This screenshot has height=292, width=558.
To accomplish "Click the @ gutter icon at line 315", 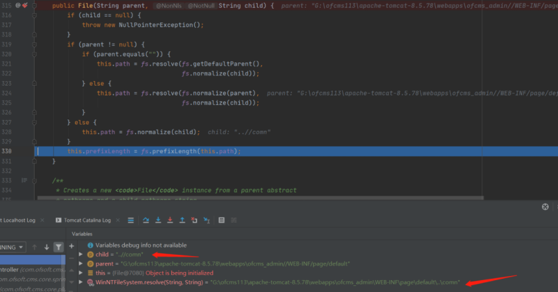I will coord(18,5).
